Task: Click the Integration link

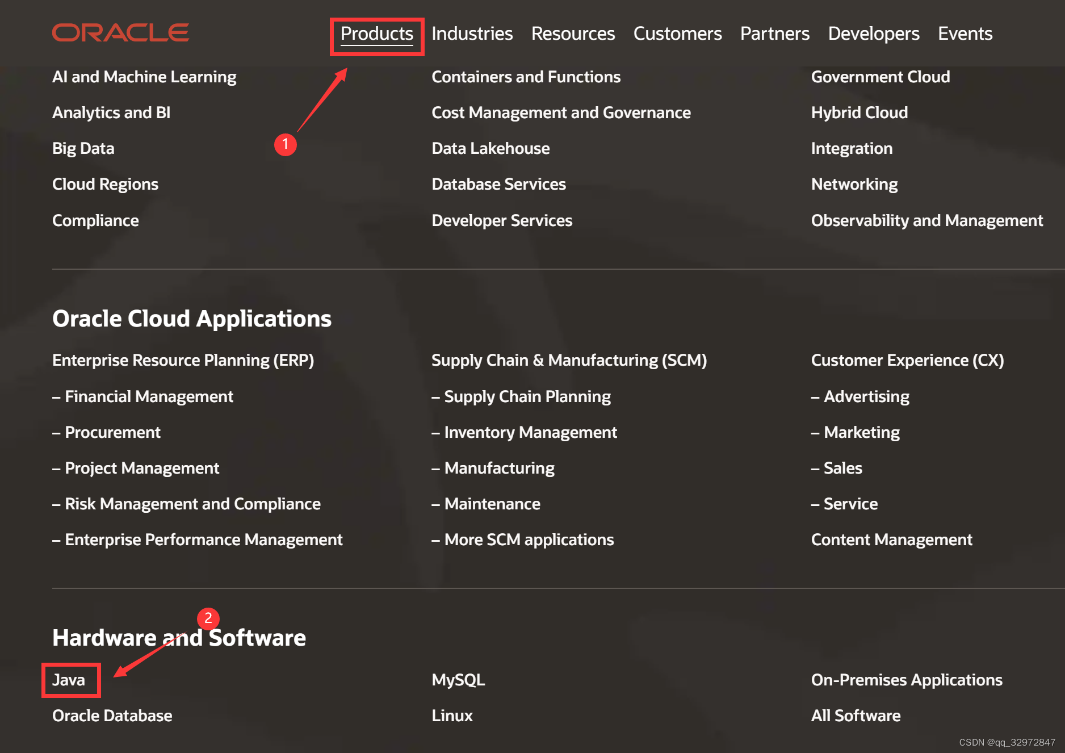Action: (x=852, y=148)
